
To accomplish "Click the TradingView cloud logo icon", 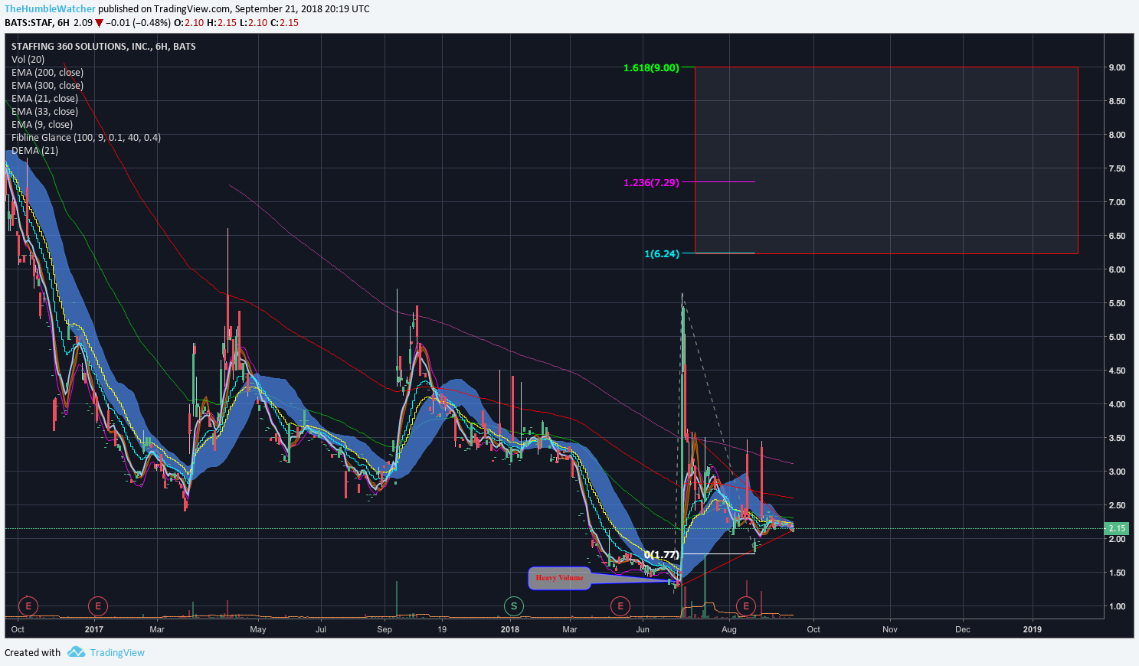I will (76, 652).
